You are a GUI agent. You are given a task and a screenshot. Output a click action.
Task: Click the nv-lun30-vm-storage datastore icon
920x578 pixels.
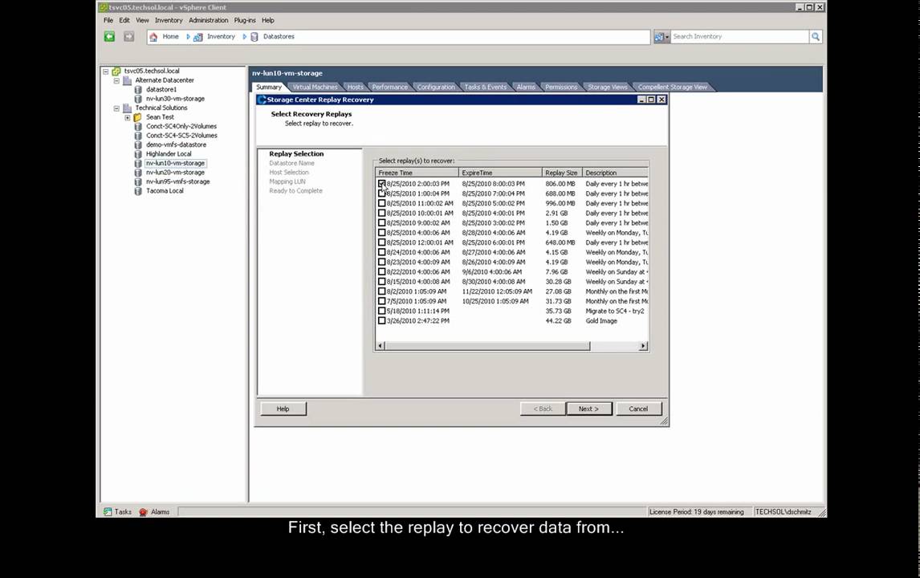click(x=138, y=100)
